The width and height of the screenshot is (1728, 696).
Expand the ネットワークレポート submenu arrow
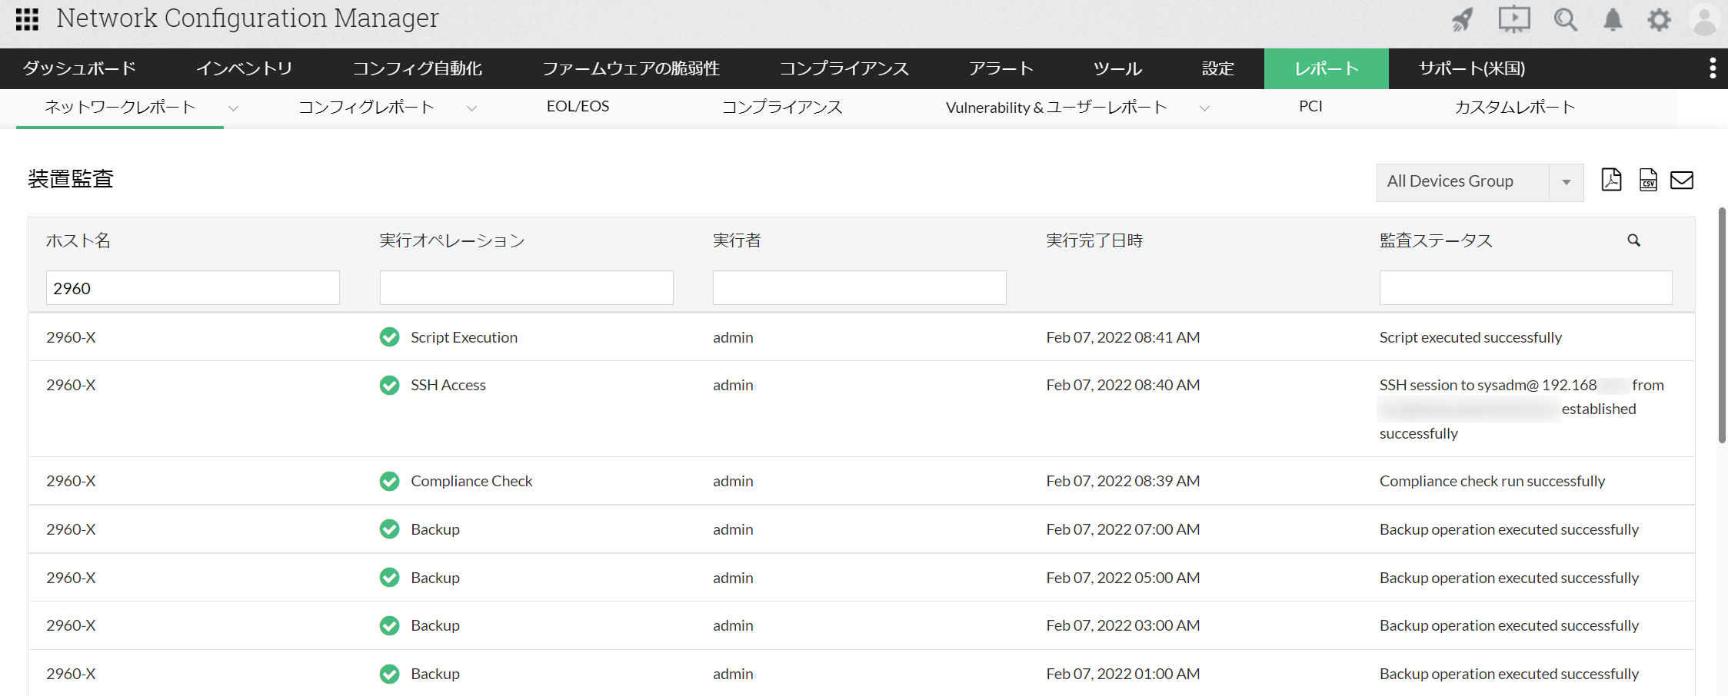coord(233,108)
